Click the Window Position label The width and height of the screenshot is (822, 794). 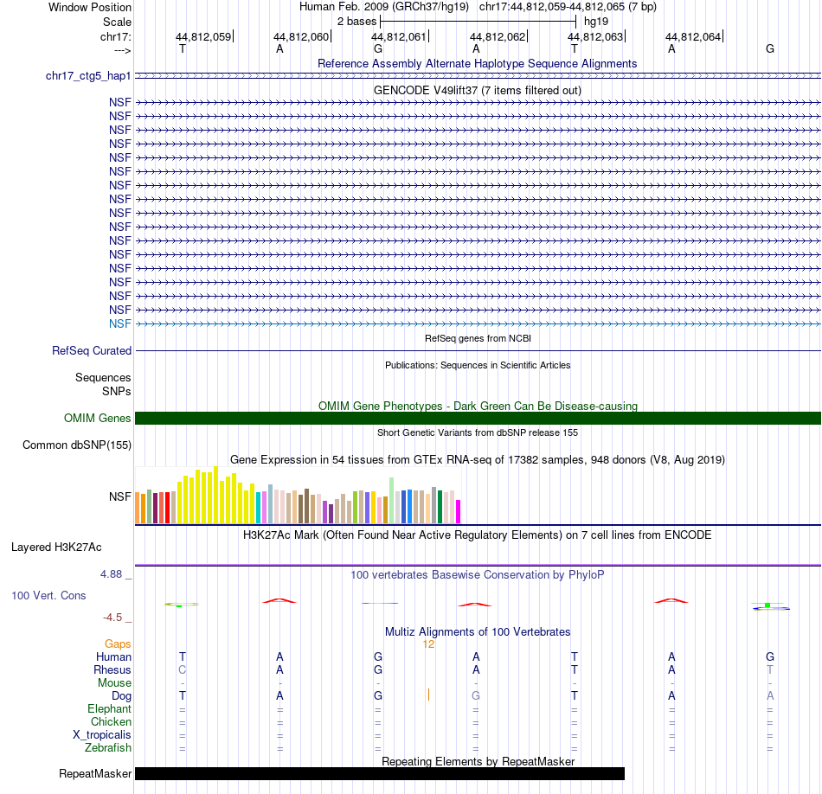90,7
